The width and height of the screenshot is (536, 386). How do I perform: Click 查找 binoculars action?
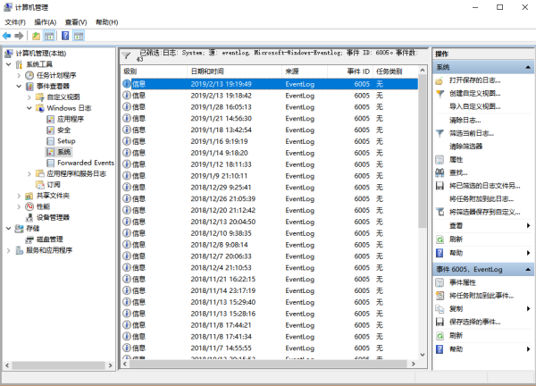pyautogui.click(x=457, y=172)
